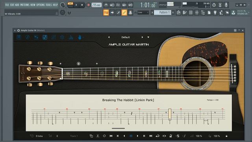Open the Piano roll view icon

[185, 12]
